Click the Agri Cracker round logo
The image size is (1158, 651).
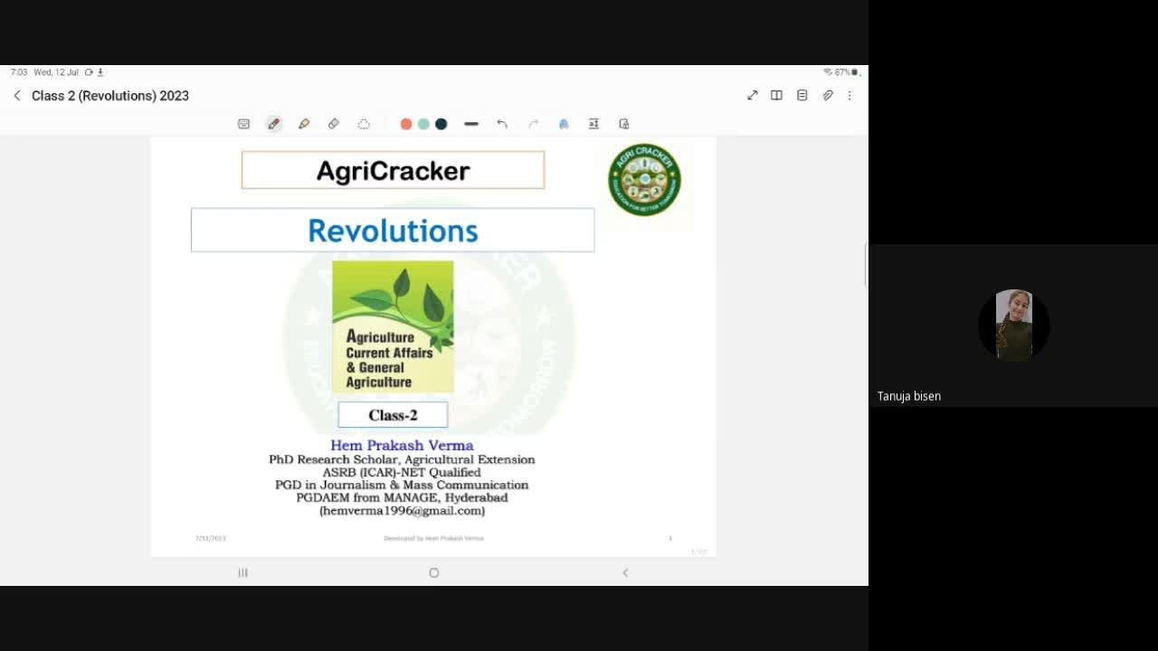tap(644, 179)
